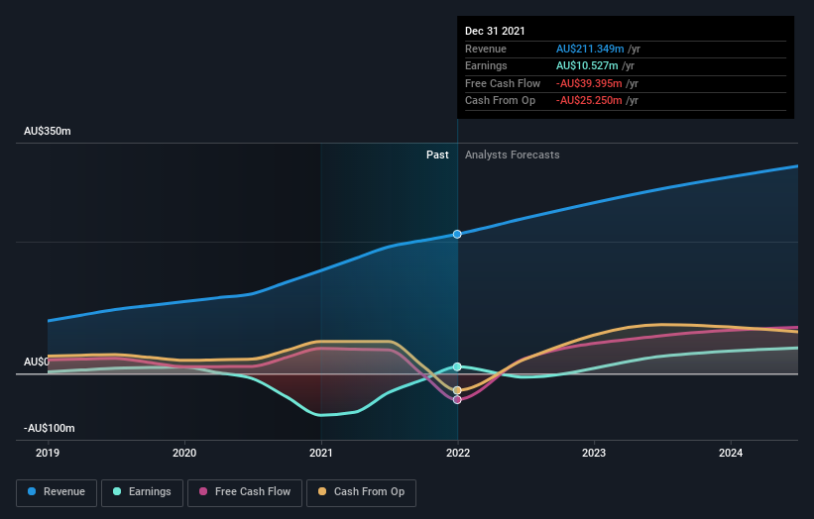
Task: Click the -AU$39.395m free cash flow value
Action: tap(589, 83)
